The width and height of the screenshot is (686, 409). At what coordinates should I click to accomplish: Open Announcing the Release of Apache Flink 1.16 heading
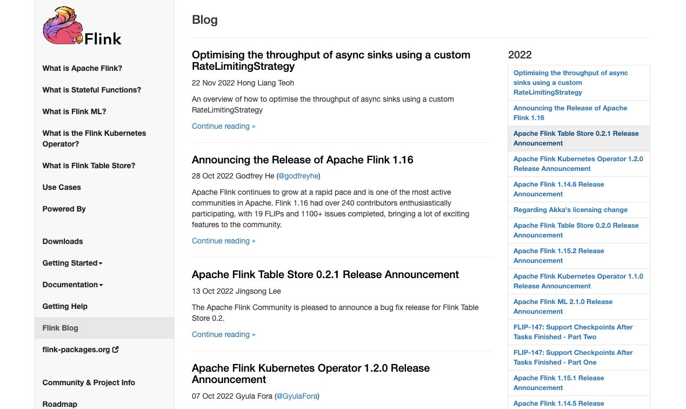pos(303,160)
